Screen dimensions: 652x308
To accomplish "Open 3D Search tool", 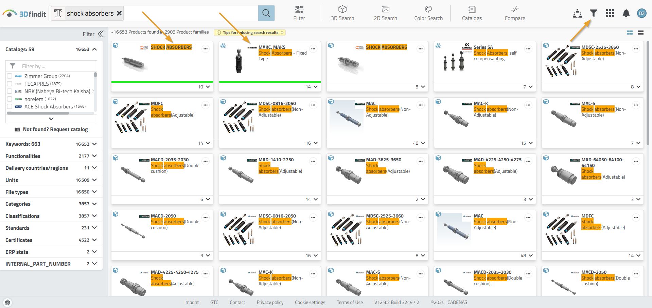I will (342, 13).
